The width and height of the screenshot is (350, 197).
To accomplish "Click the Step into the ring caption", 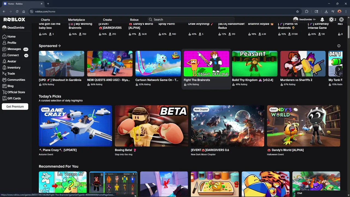I will pyautogui.click(x=124, y=155).
